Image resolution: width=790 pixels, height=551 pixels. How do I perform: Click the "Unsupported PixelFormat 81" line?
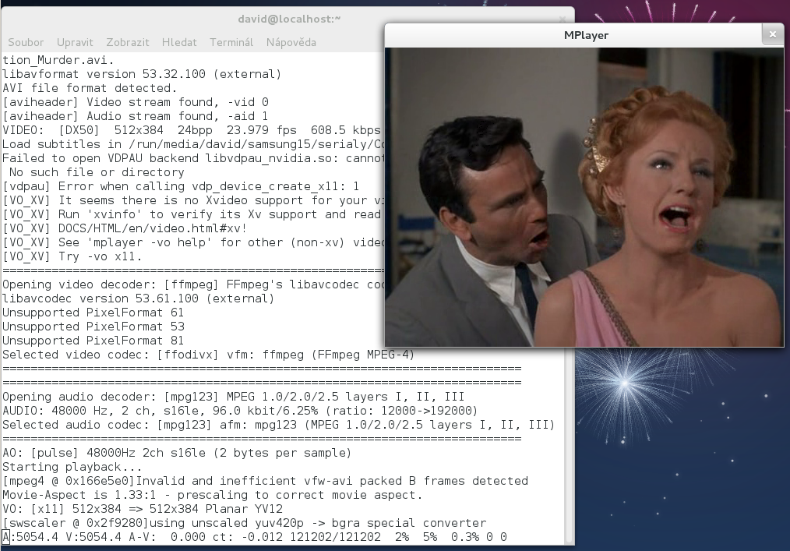pos(93,341)
